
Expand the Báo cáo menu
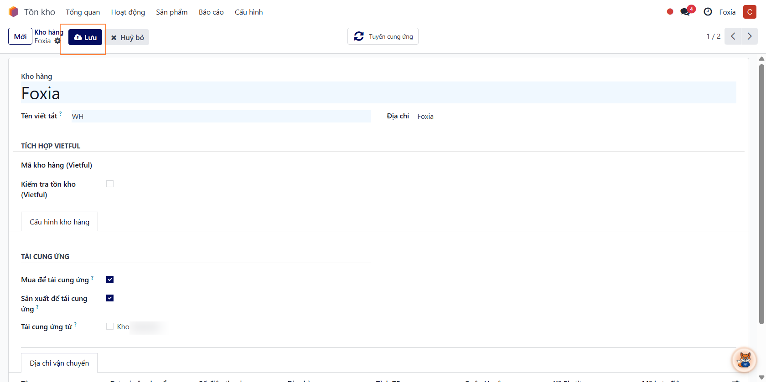(x=211, y=12)
